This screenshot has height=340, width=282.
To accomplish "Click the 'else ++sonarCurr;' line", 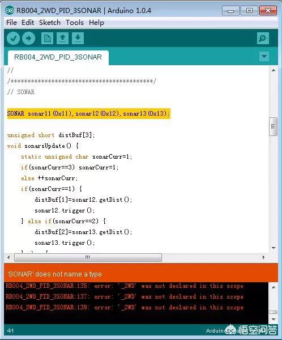I will pos(49,178).
